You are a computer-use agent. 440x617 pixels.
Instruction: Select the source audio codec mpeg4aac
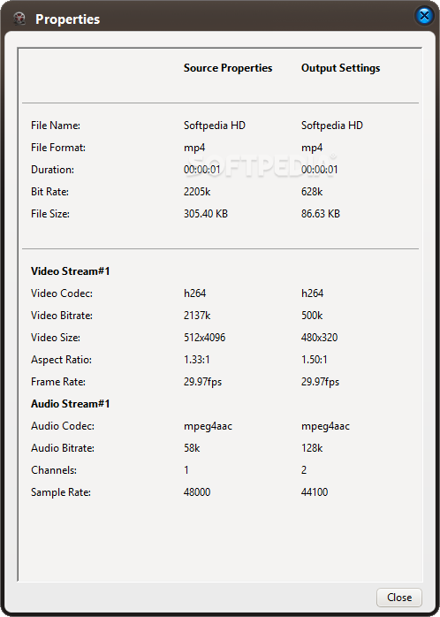pos(208,426)
